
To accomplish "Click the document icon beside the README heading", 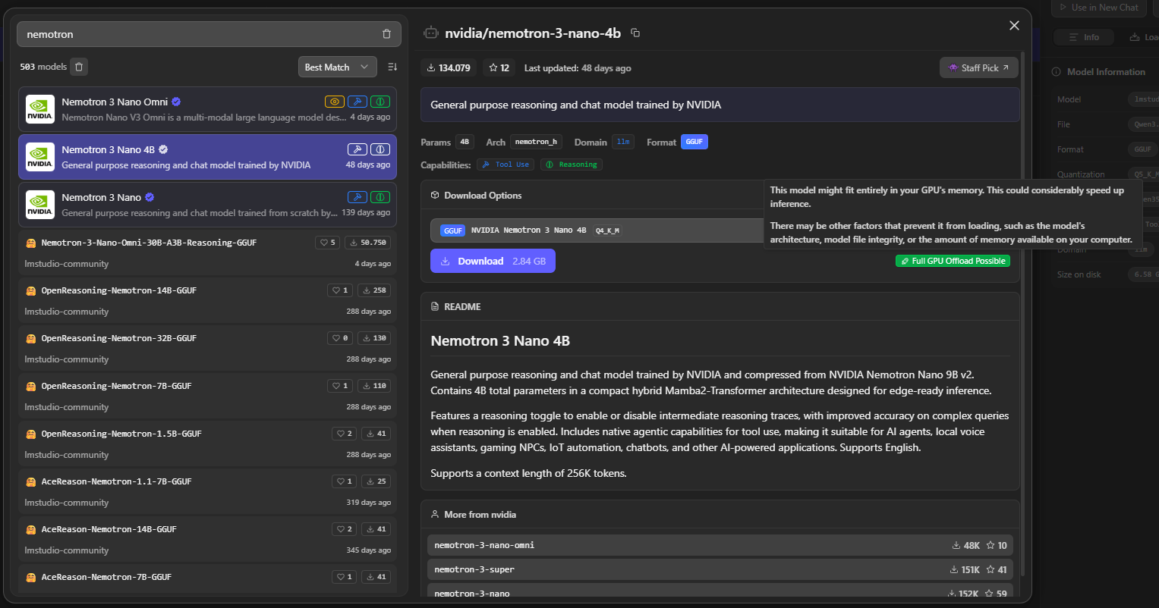I will click(x=435, y=307).
